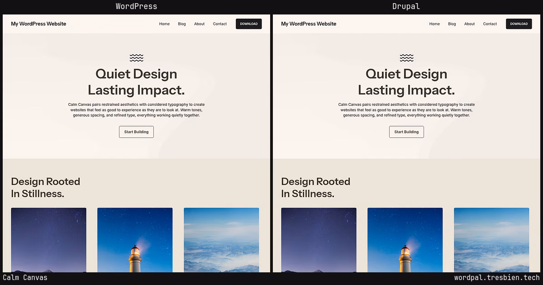Click Start Building in Drupal pane
The image size is (543, 285).
406,132
